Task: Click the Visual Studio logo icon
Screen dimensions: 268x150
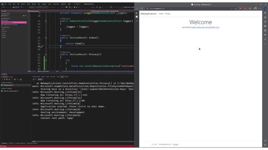Action: click(x=2, y=4)
